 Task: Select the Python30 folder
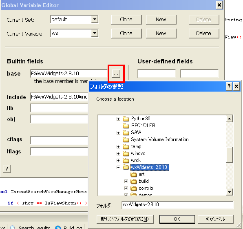point(141,119)
